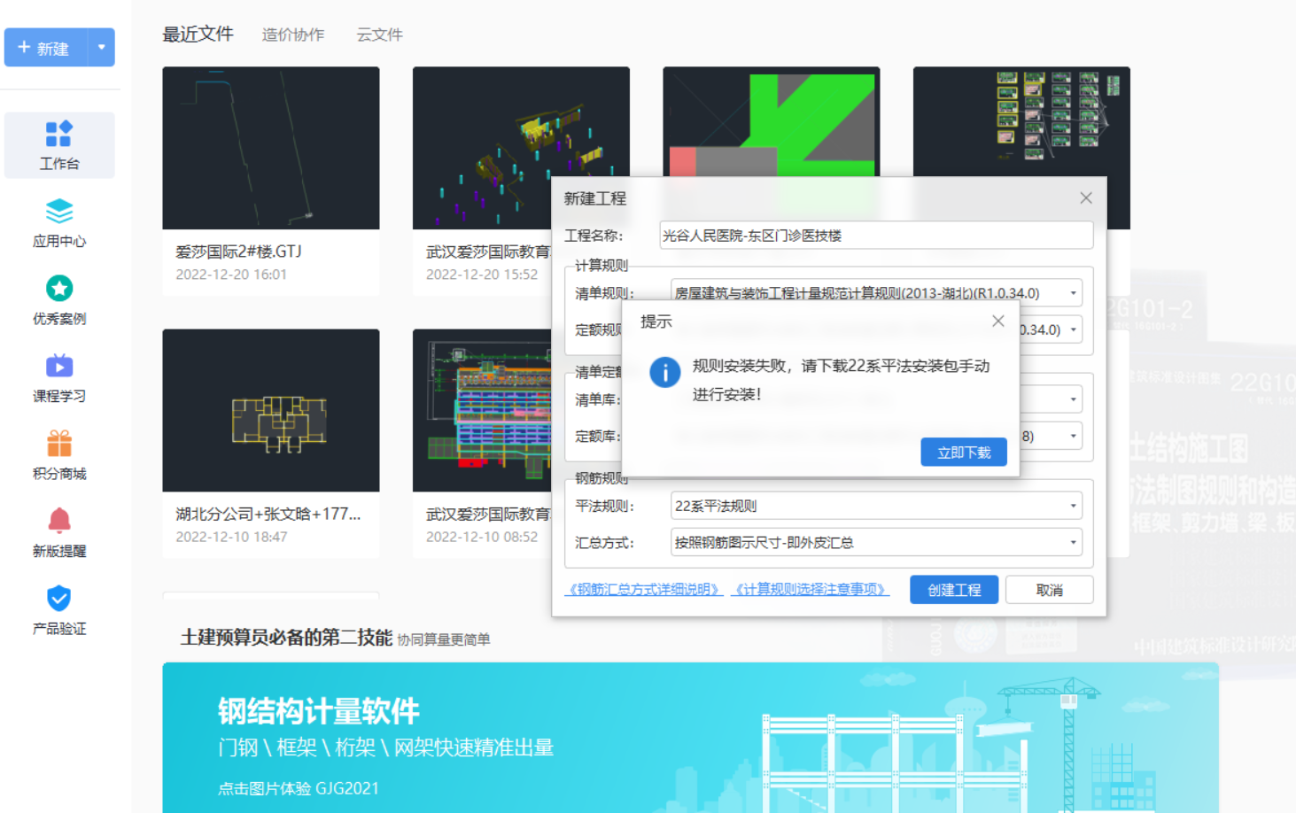Click the 取消 button
The width and height of the screenshot is (1296, 813).
coord(1050,590)
